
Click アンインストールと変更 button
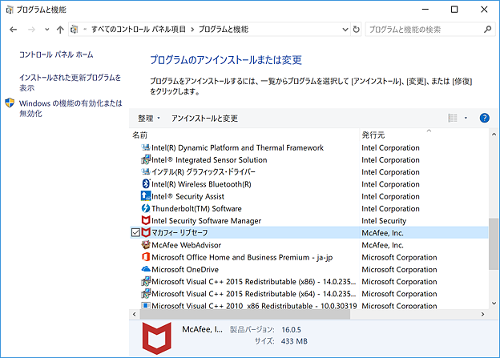pos(204,119)
